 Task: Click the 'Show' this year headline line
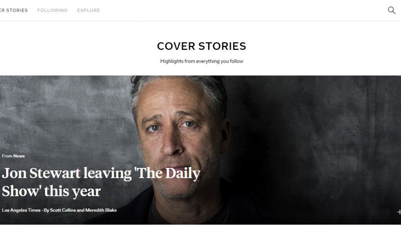[51, 191]
